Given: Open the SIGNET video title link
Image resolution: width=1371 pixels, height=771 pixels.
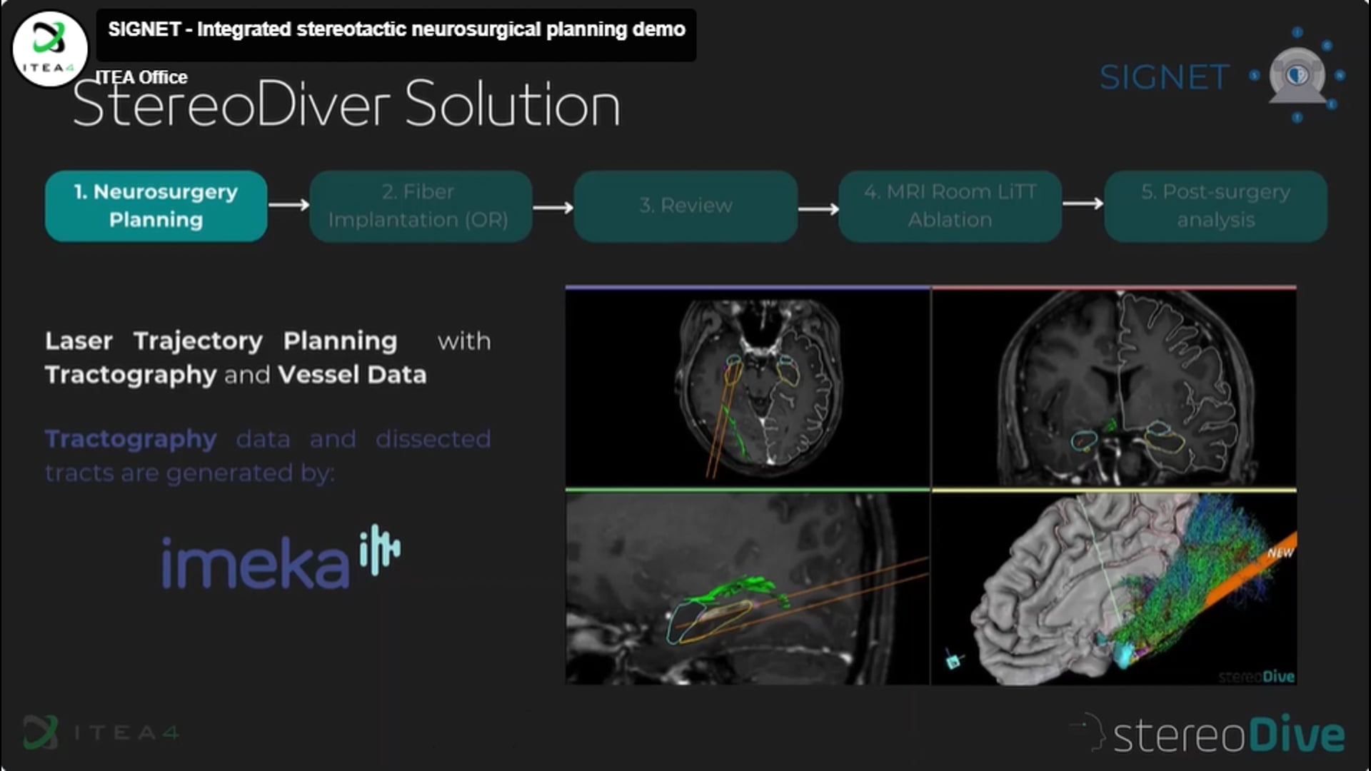Looking at the screenshot, I should [x=396, y=29].
